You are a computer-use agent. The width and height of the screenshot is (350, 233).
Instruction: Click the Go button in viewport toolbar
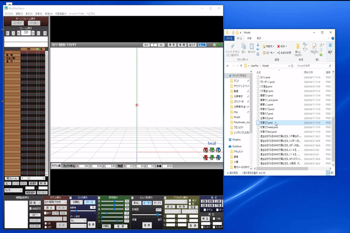[x=161, y=45]
